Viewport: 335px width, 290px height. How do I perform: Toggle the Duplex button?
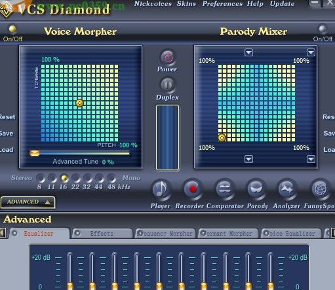168,84
